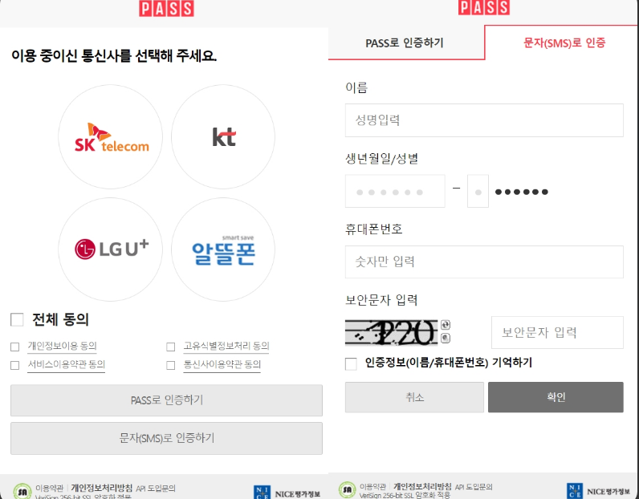
Task: Open 이용약관 link in right footer
Action: point(372,487)
